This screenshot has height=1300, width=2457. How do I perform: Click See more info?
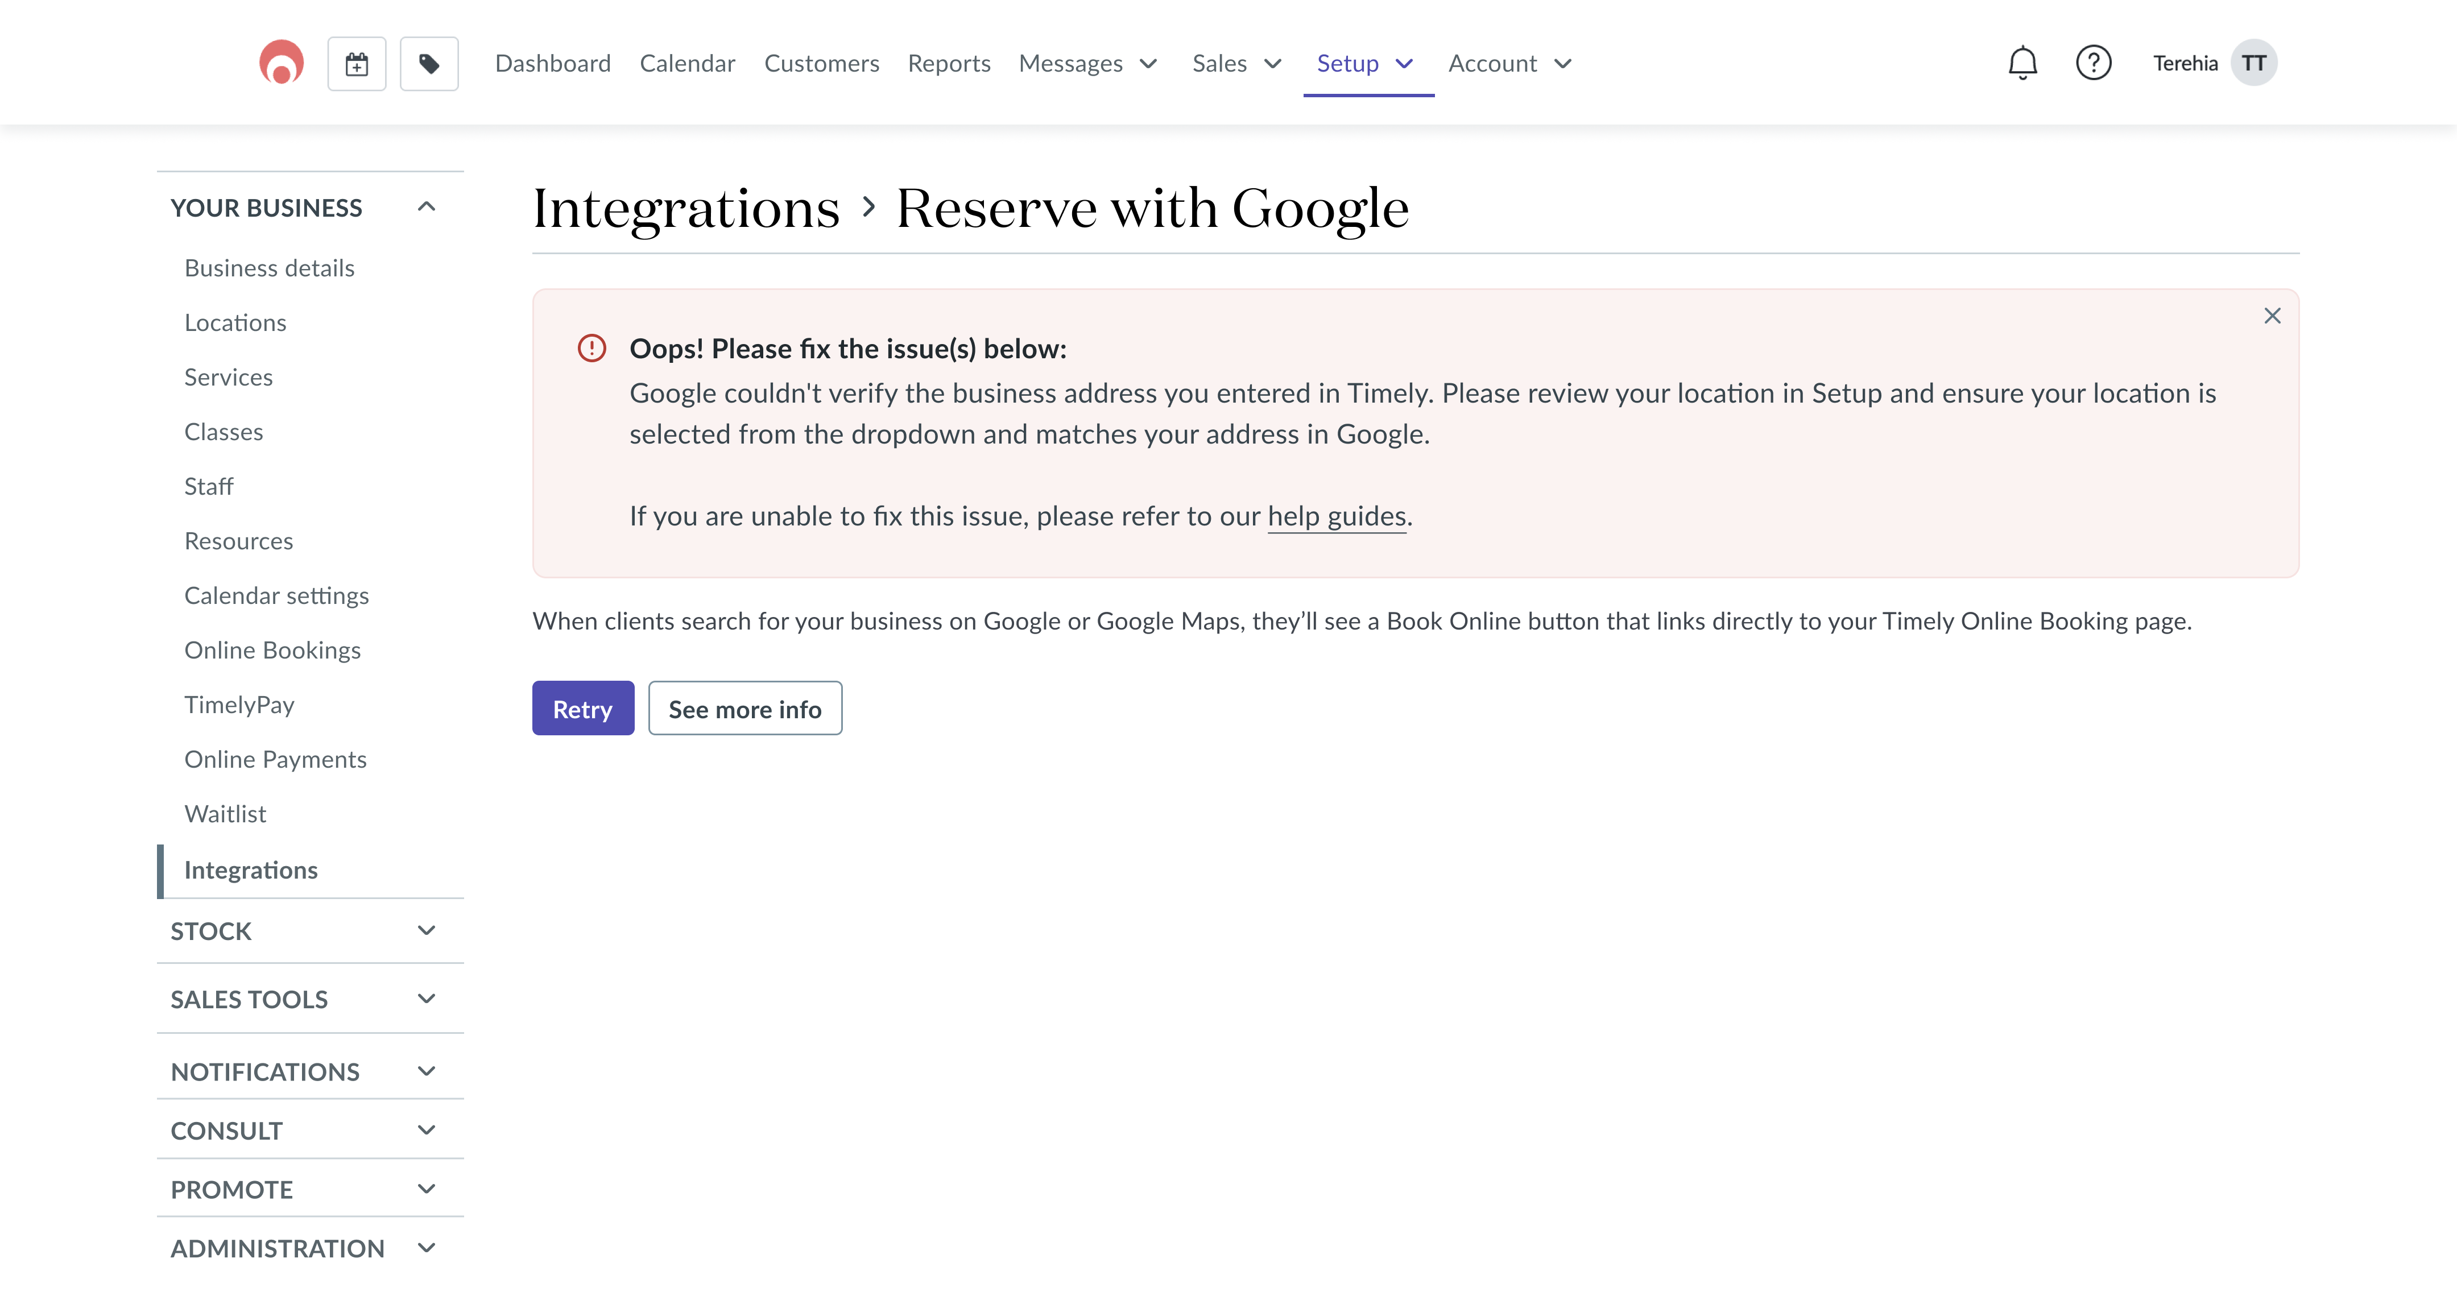coord(745,709)
